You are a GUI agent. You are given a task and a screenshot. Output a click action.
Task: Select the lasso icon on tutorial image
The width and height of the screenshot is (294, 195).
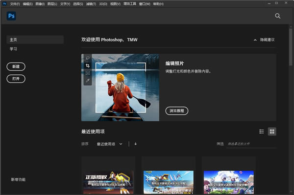click(88, 58)
